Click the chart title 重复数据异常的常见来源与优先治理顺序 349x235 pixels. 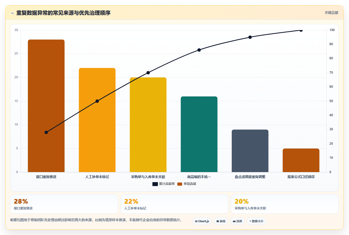tap(63, 13)
